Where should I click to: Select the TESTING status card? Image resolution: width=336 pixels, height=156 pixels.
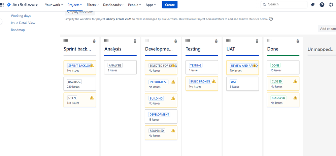[x=202, y=67]
